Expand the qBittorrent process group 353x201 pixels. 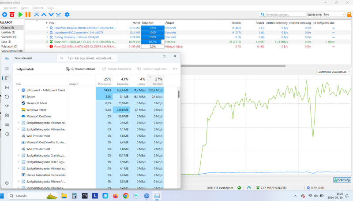coord(18,90)
